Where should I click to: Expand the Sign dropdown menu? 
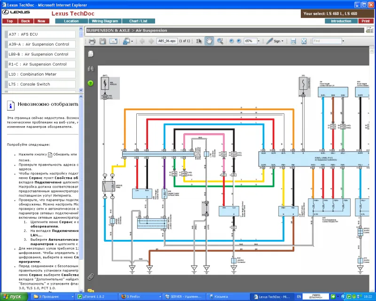282,41
